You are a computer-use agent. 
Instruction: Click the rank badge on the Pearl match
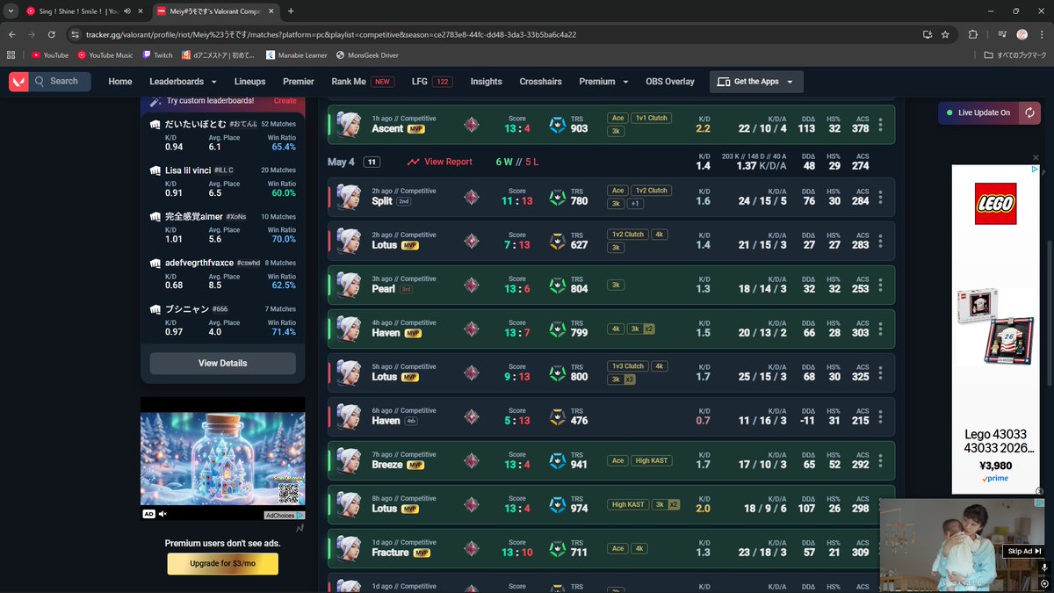coord(472,286)
